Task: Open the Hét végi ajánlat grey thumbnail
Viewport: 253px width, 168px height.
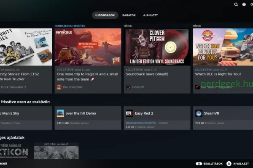Action: [57, 151]
